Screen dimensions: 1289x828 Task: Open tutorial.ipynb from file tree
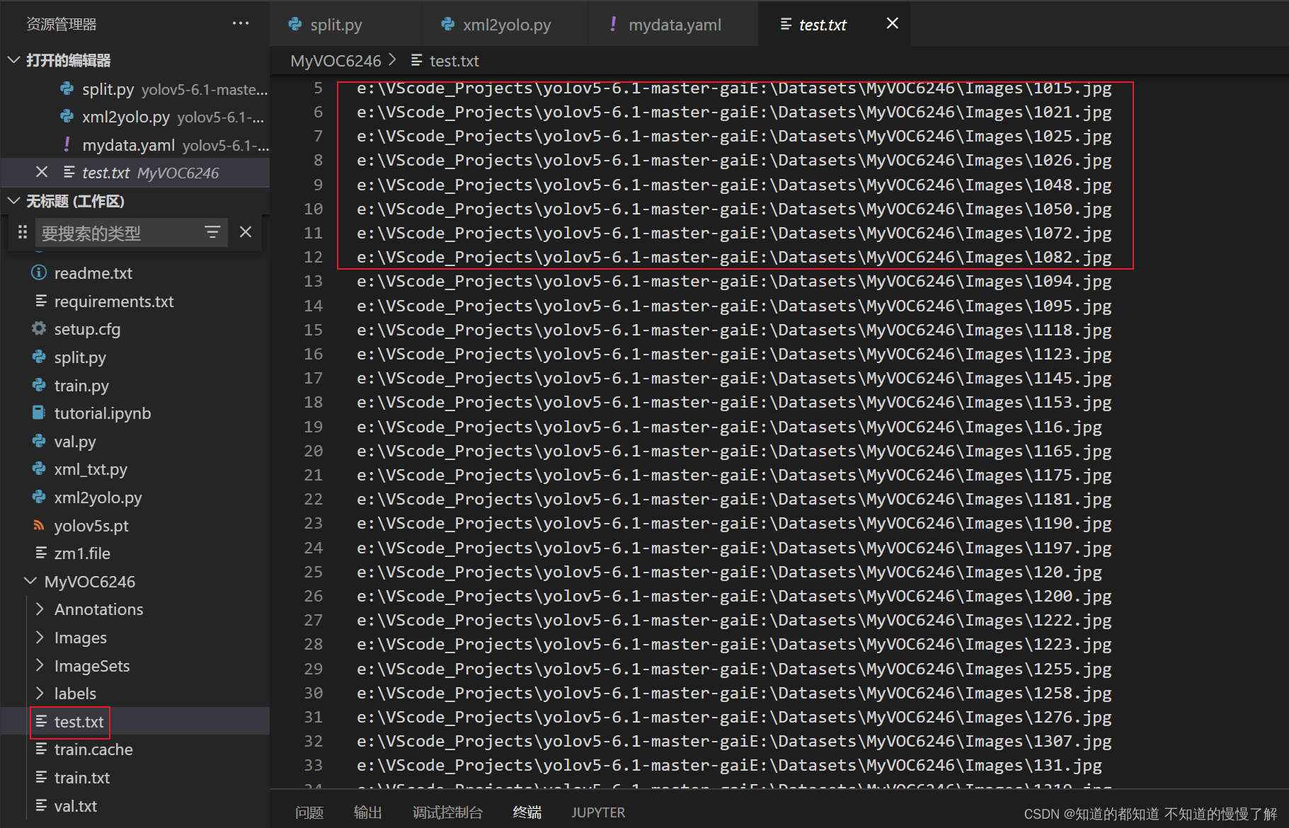(103, 413)
